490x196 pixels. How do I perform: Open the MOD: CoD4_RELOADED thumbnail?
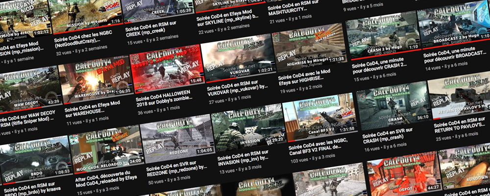tap(106, 149)
